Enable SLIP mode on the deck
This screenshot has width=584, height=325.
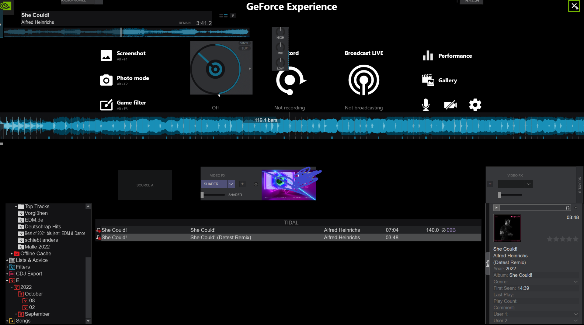point(245,48)
